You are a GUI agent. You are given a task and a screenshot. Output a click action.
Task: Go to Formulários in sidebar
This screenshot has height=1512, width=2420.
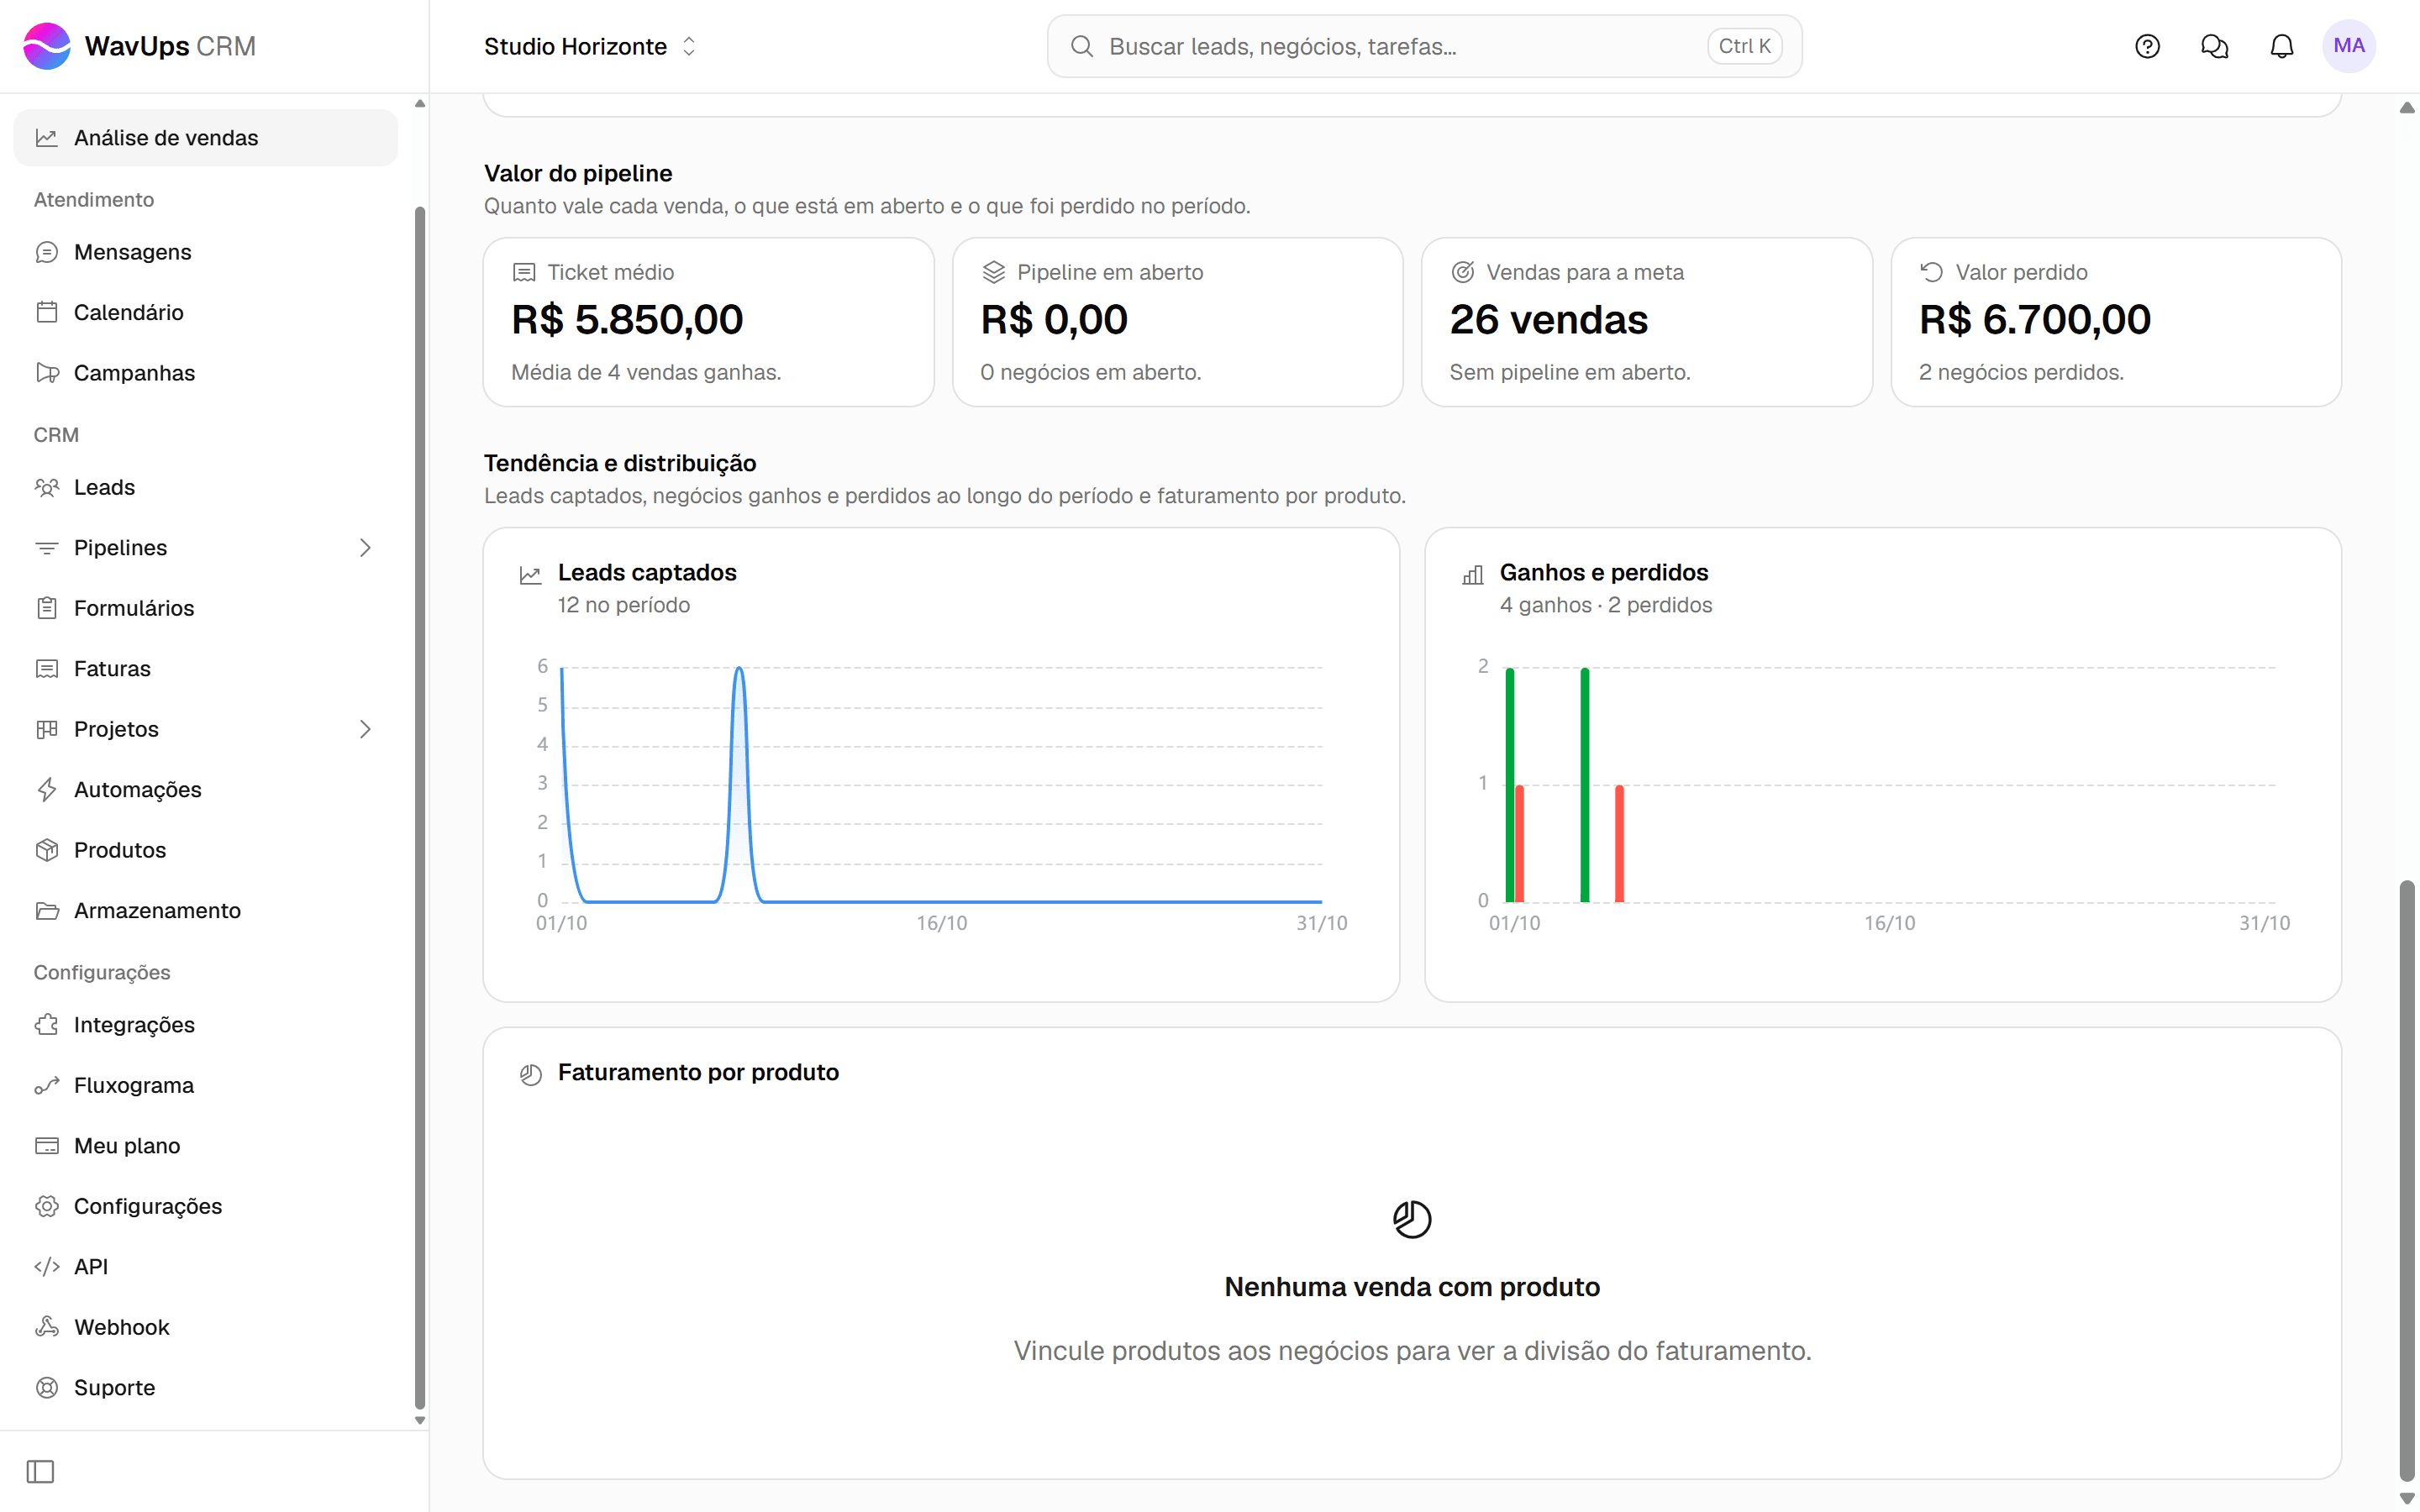(206, 608)
